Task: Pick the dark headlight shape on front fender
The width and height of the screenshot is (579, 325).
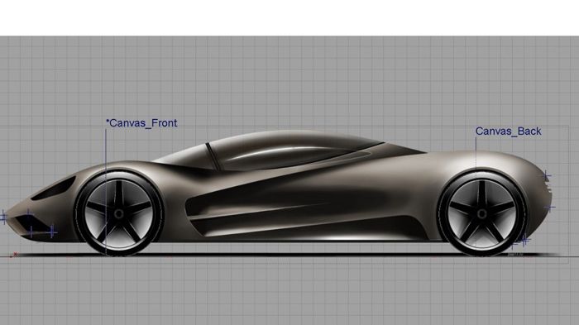Action: coord(54,189)
